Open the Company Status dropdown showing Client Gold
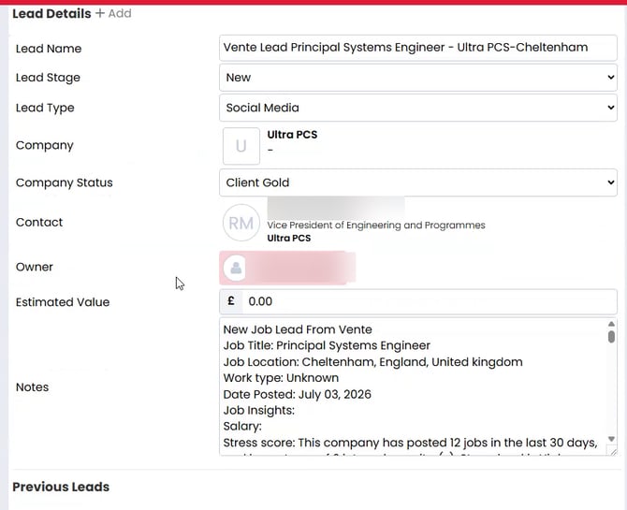 418,182
